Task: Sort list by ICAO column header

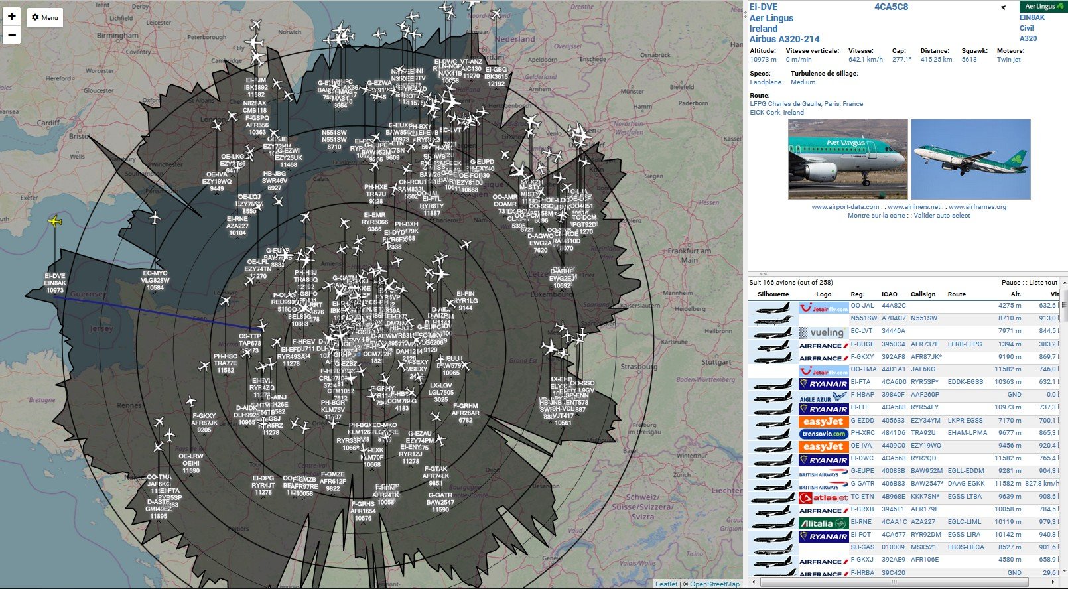Action: (889, 294)
